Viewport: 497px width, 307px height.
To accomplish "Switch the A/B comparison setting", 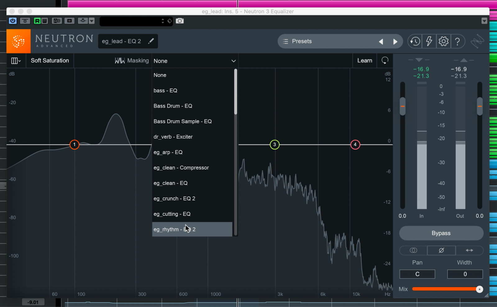I will [57, 21].
